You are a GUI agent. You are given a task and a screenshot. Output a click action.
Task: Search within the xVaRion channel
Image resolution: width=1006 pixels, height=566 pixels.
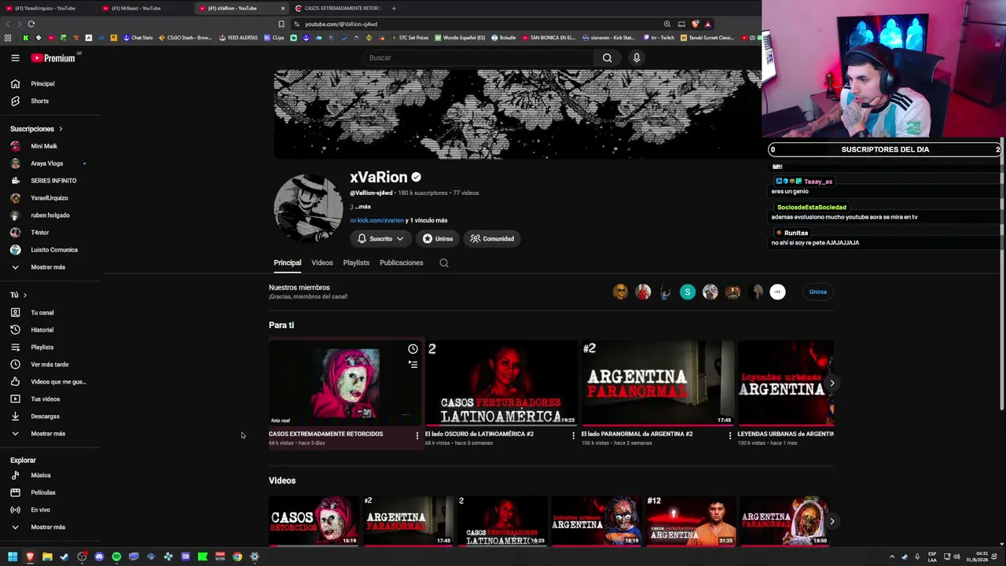pos(444,263)
